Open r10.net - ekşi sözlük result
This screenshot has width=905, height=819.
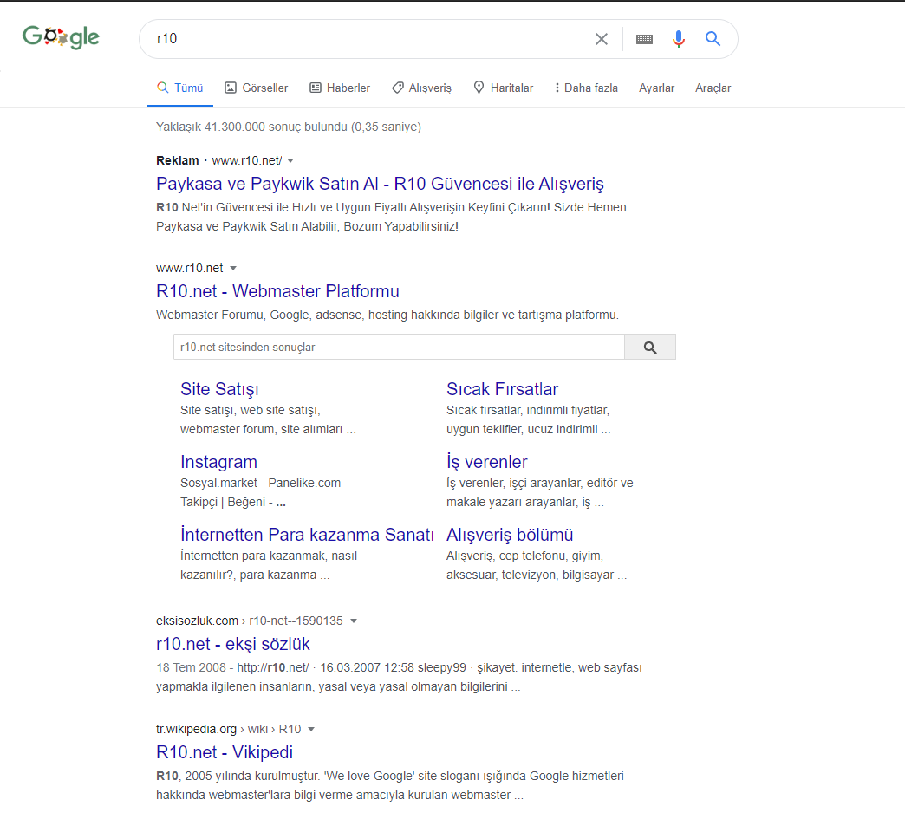point(233,644)
